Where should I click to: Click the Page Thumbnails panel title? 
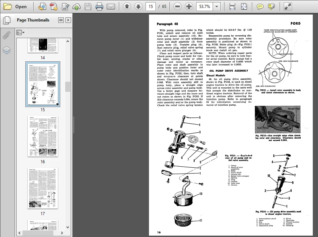33,20
